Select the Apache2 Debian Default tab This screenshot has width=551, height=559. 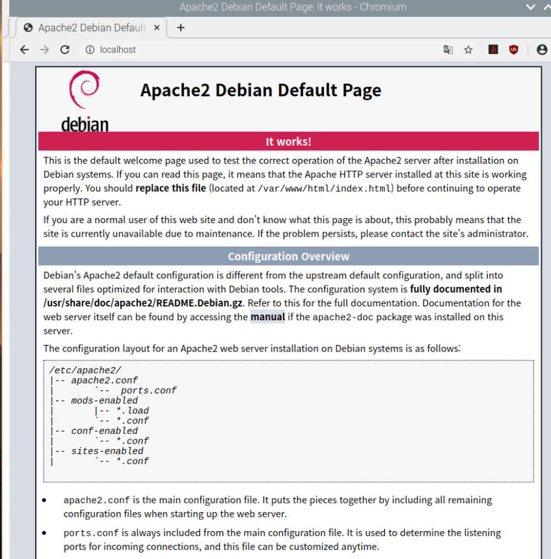point(91,28)
